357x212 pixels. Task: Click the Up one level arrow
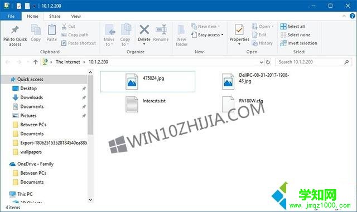tap(36, 62)
